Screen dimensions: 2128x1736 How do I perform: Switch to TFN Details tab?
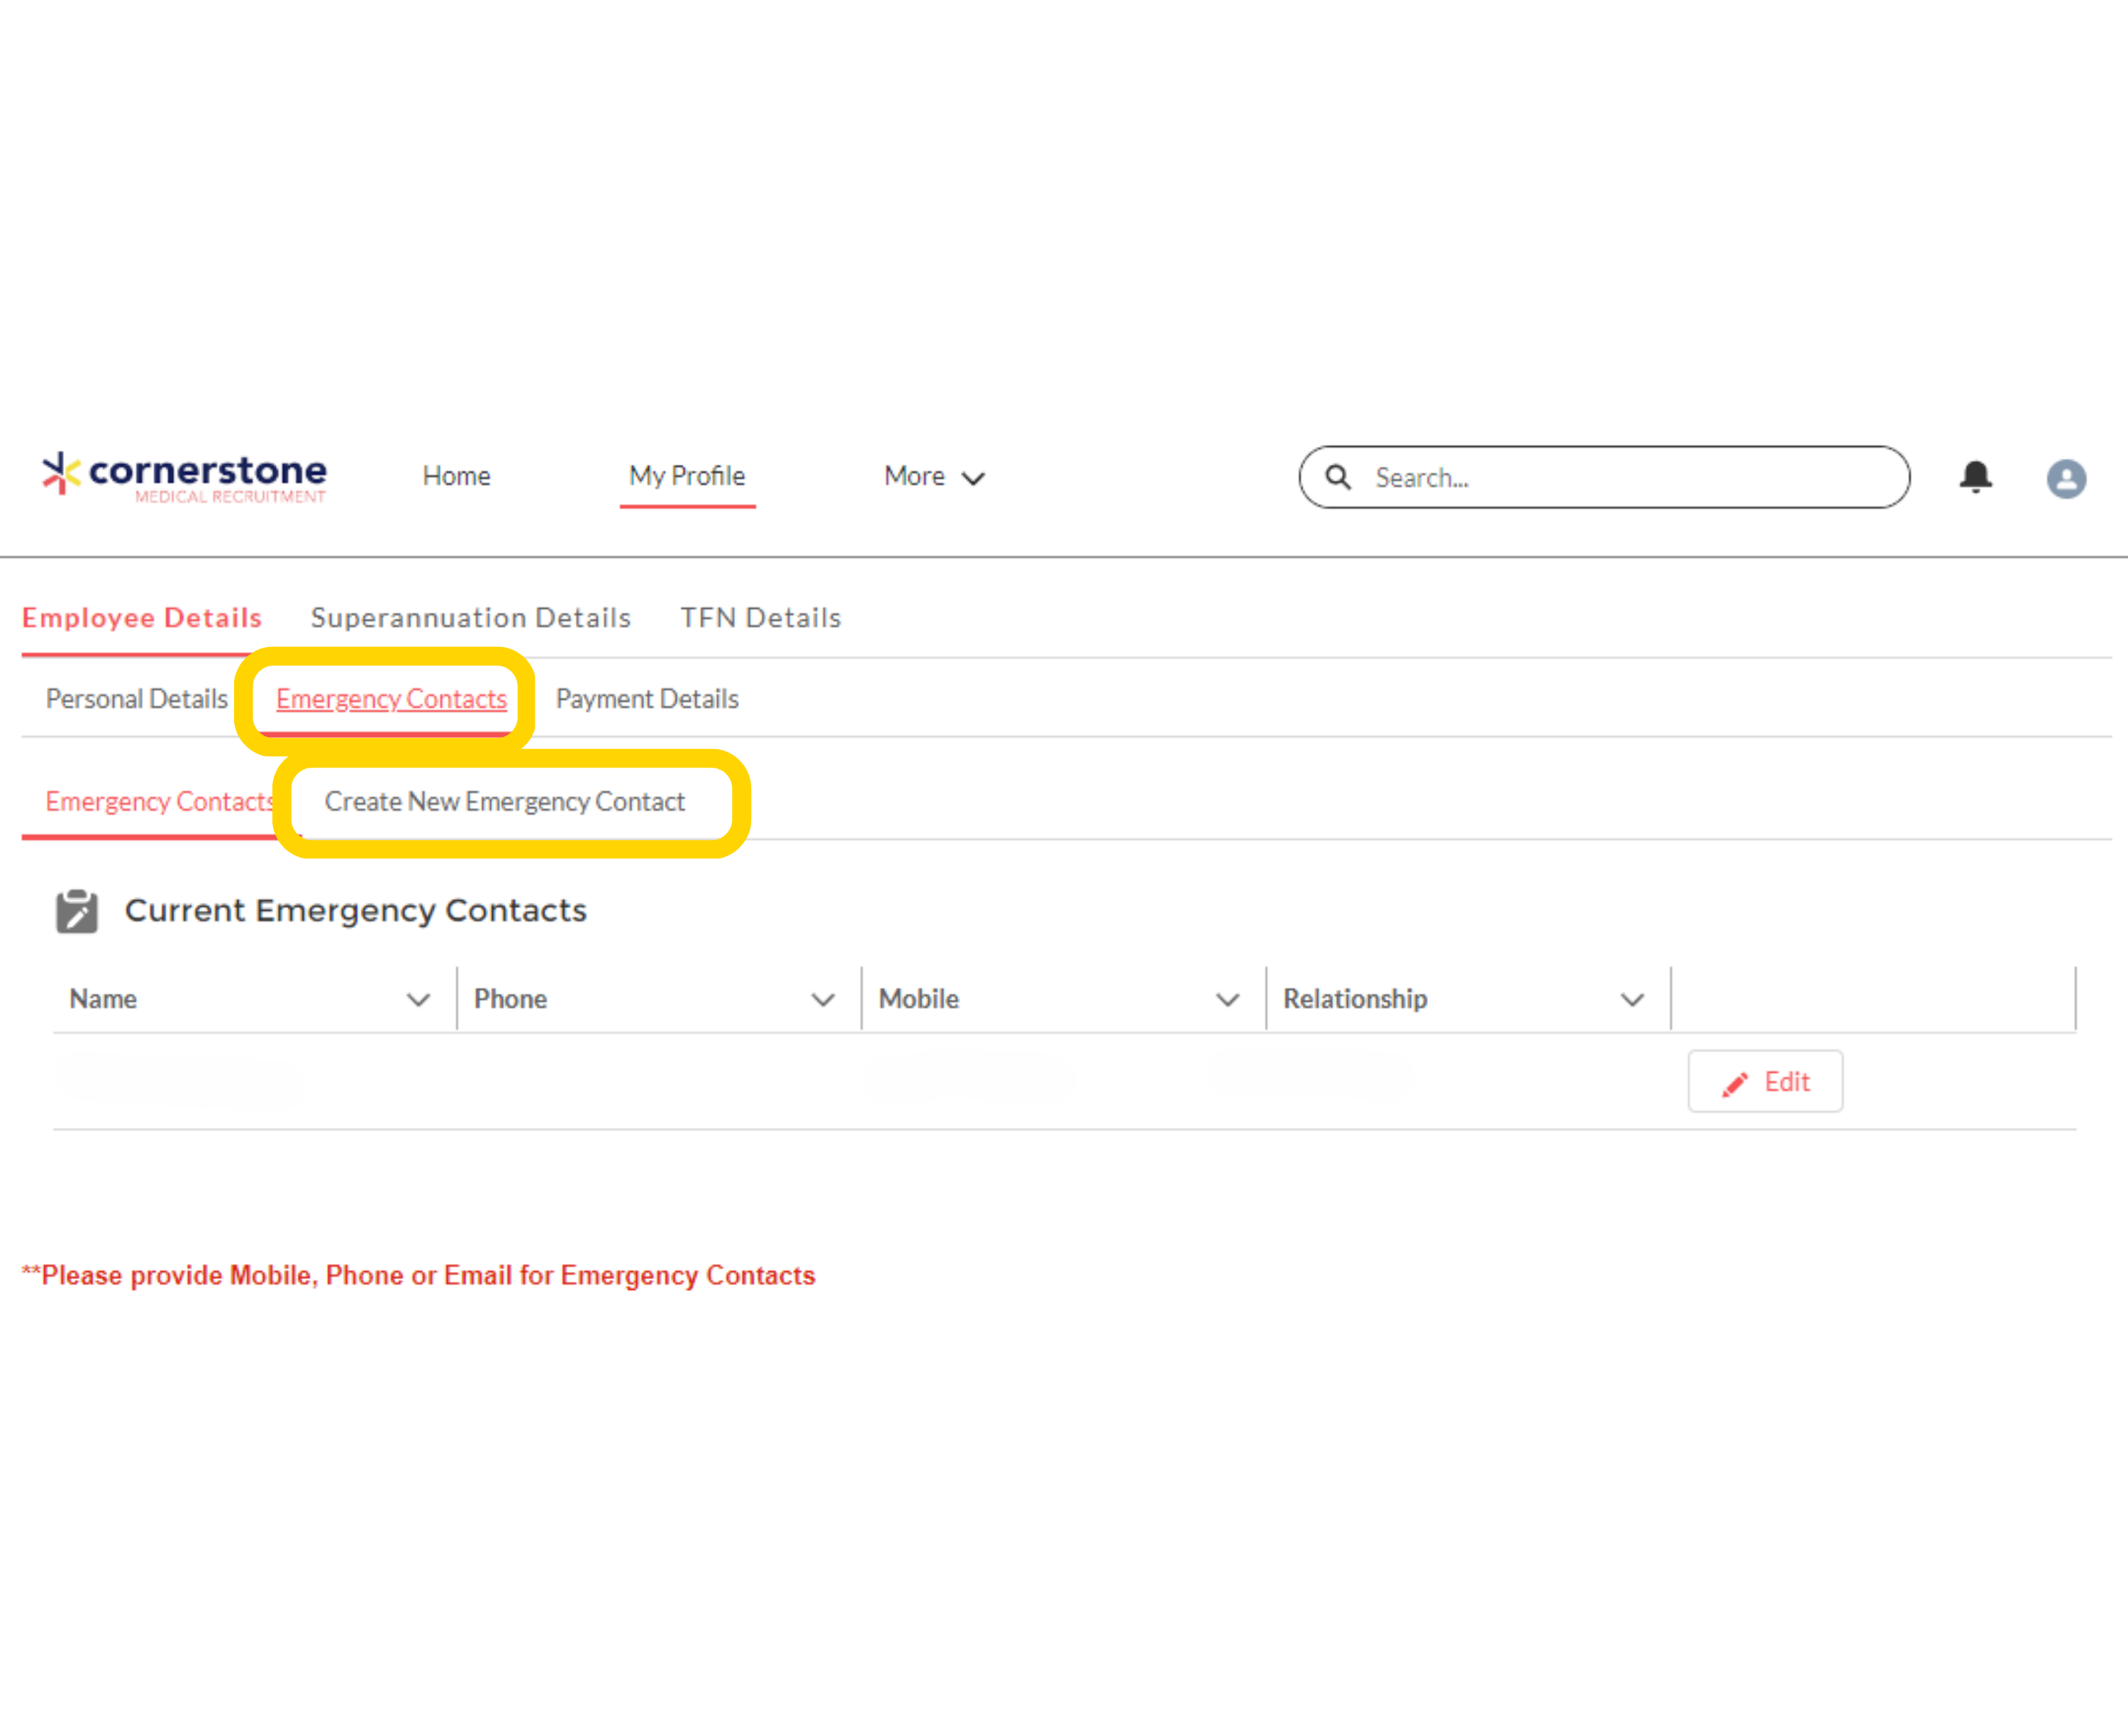point(760,618)
